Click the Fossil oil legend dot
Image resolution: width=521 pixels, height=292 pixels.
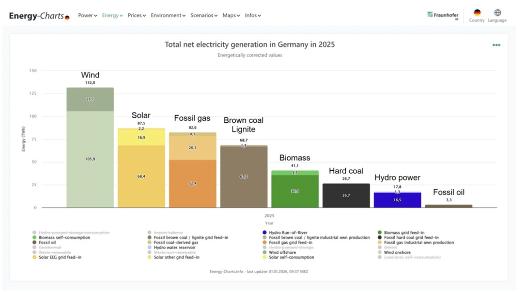35,243
